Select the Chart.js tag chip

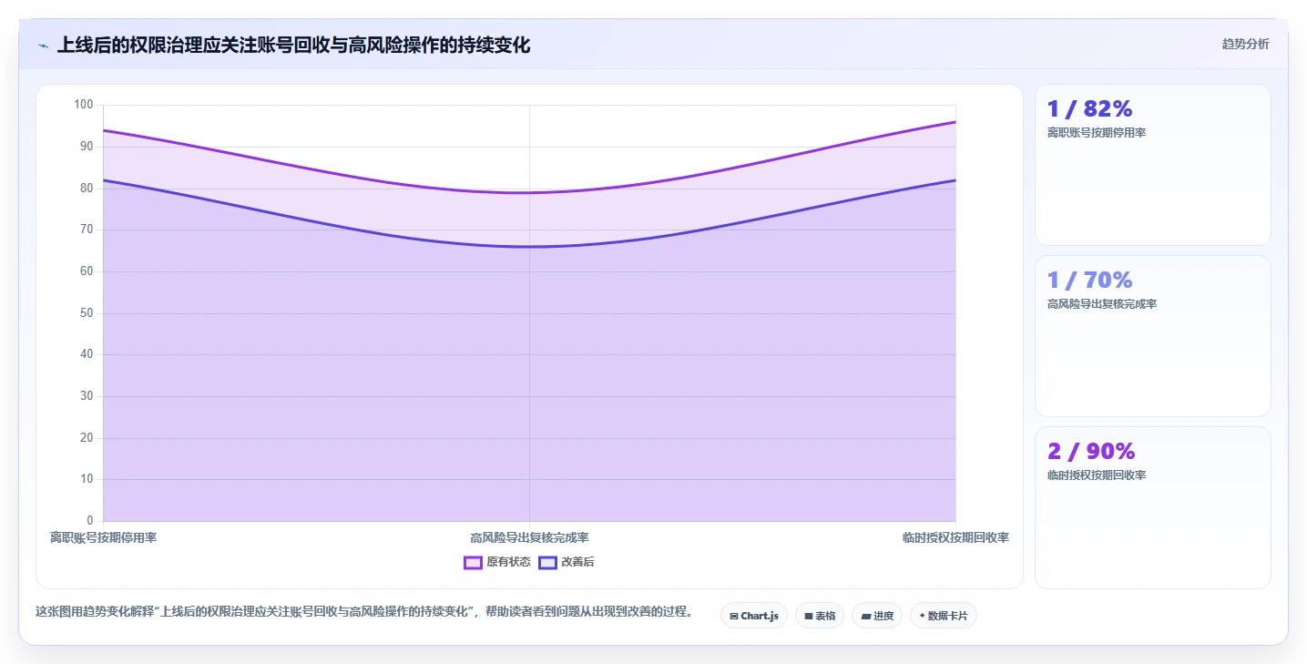[754, 616]
